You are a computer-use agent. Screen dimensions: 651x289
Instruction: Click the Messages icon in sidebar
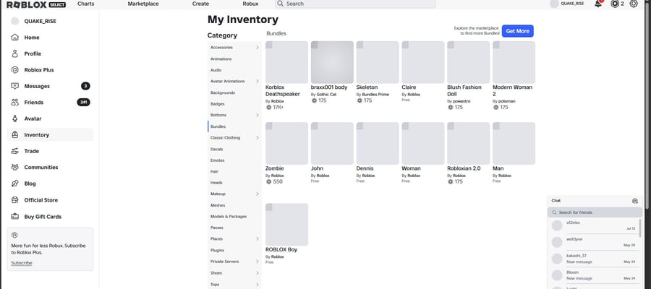[15, 86]
